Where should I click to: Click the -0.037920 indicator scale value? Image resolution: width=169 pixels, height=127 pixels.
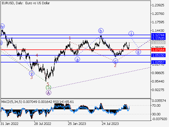pyautogui.click(x=159, y=119)
